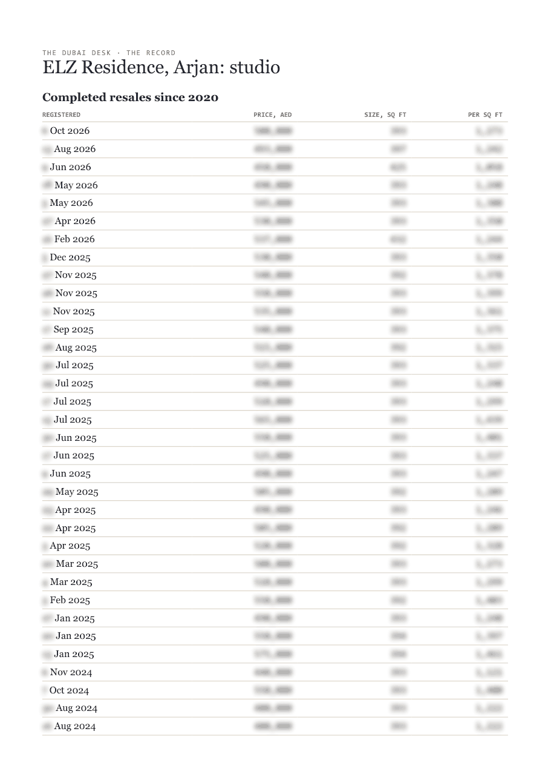
Task: Select the Apr 2026 resale row
Action: 275,221
